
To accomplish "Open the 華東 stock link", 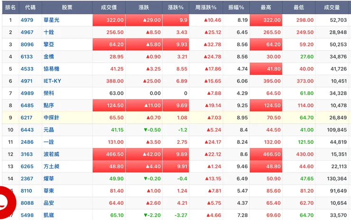I will click(49, 191).
